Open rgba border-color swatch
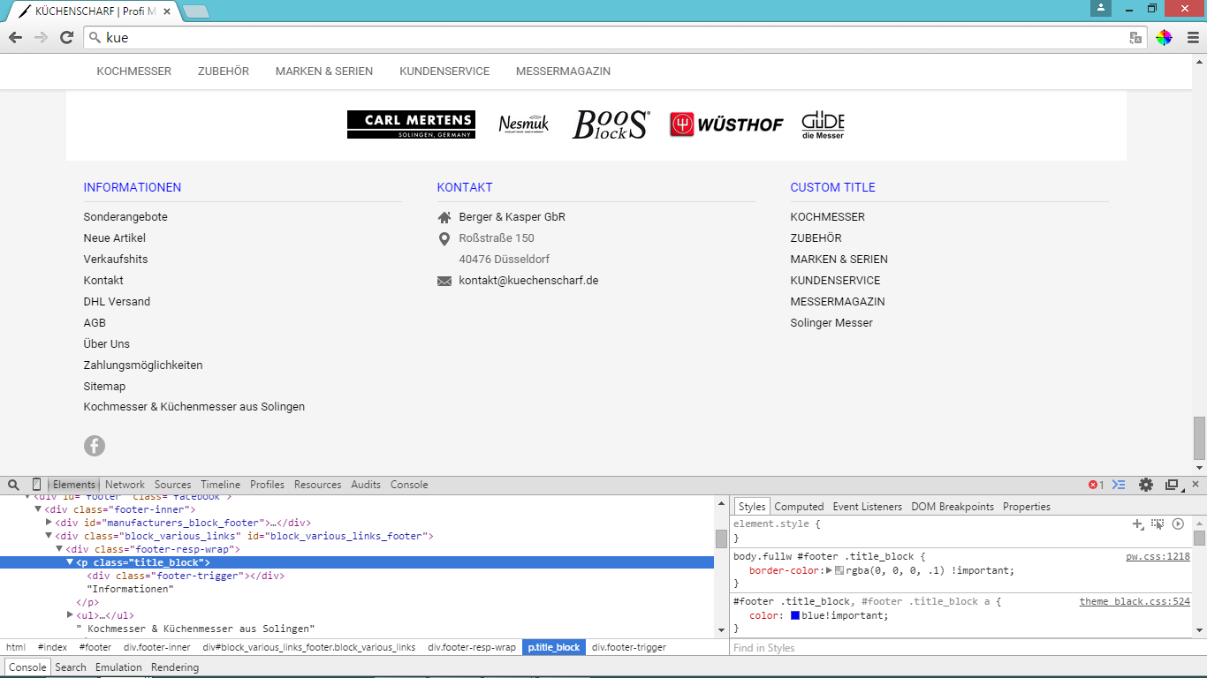The image size is (1207, 678). [x=839, y=570]
